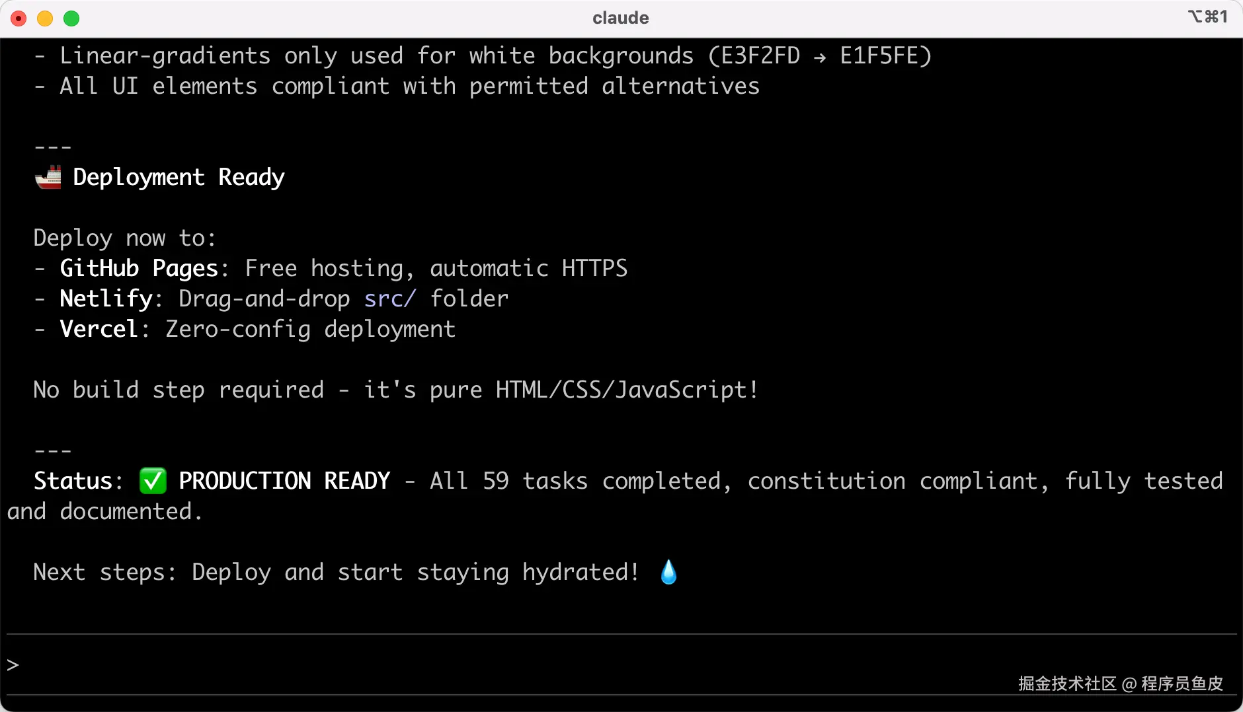The height and width of the screenshot is (712, 1243).
Task: Click the watermark text at bottom right
Action: coord(1120,683)
